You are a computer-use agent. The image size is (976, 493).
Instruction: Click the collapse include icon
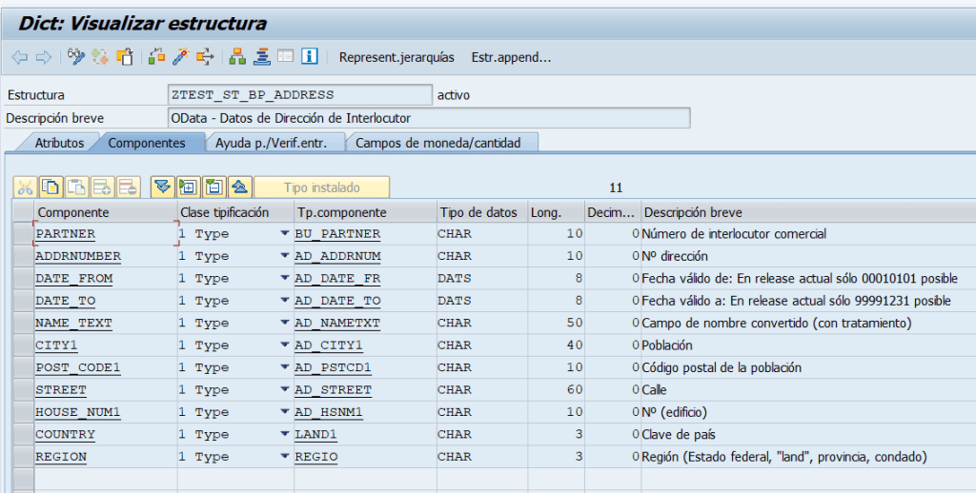coord(213,187)
